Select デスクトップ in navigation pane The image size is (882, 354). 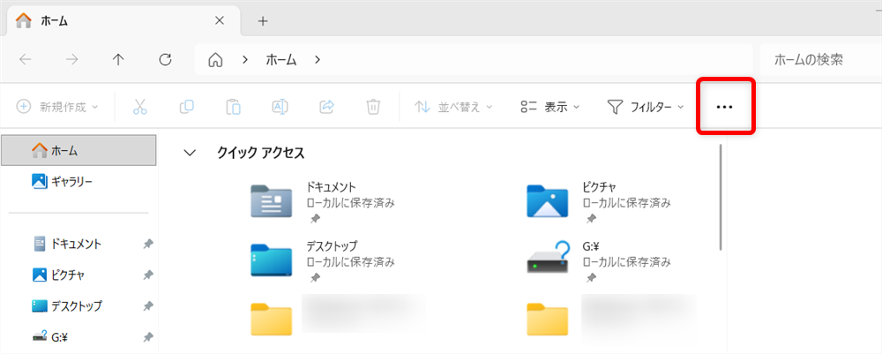(x=78, y=306)
